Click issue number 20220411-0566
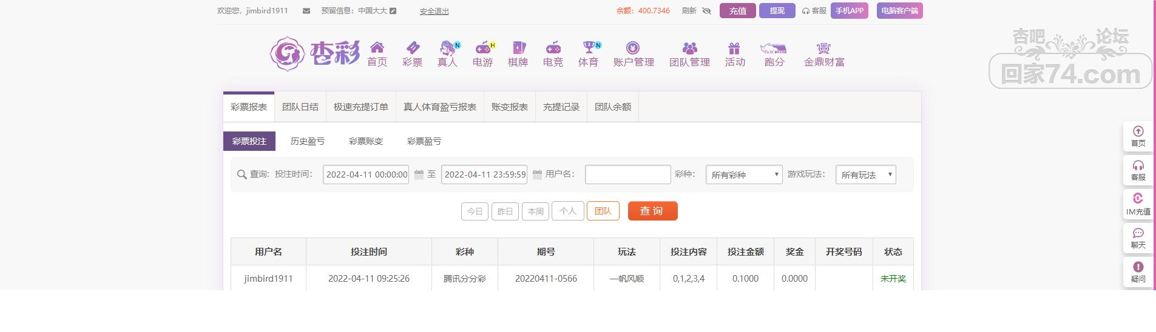The image size is (1156, 332). pos(546,279)
